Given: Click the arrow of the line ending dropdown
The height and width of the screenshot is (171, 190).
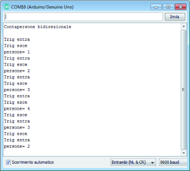Looking at the screenshot, I should pyautogui.click(x=152, y=163).
